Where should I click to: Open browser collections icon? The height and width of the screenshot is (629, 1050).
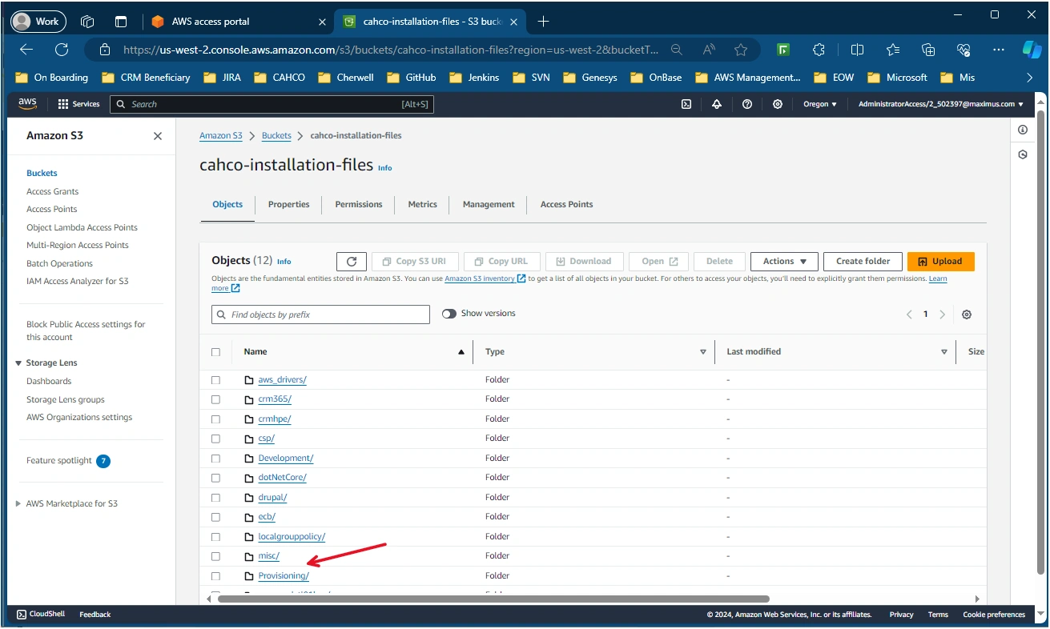[x=928, y=50]
